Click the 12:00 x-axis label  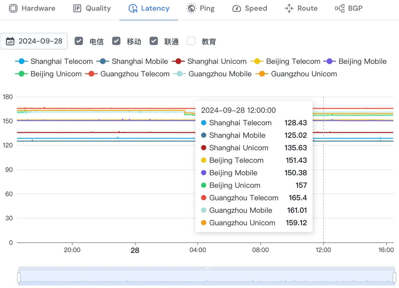323,250
